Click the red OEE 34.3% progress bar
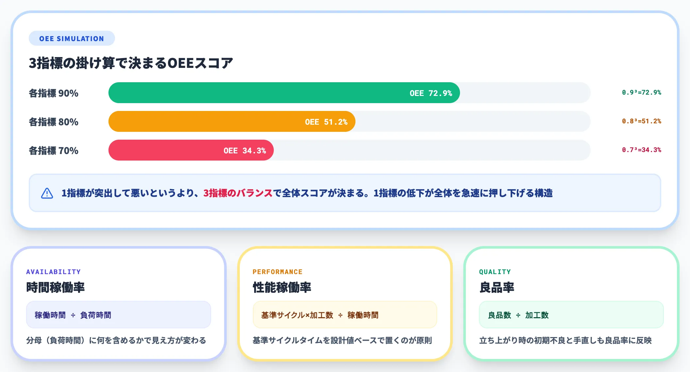This screenshot has height=372, width=690. [x=191, y=150]
